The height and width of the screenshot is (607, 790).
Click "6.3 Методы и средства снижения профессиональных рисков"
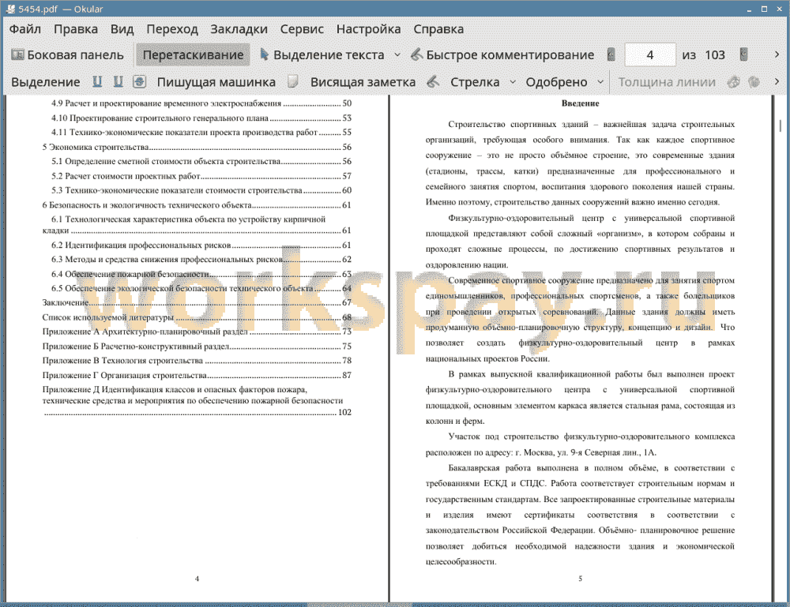(201, 260)
